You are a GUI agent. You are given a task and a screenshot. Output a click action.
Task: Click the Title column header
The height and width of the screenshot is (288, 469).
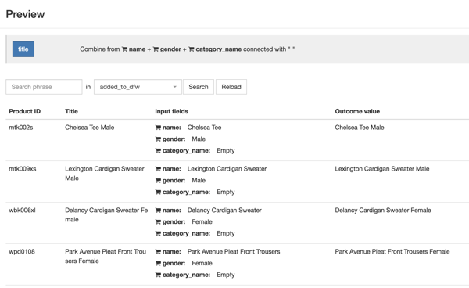(71, 111)
